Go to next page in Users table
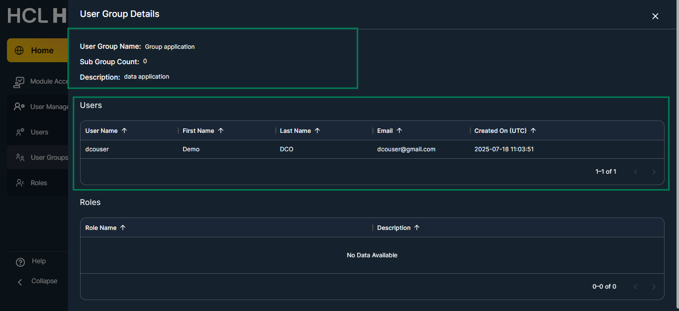The image size is (679, 311). coord(654,172)
